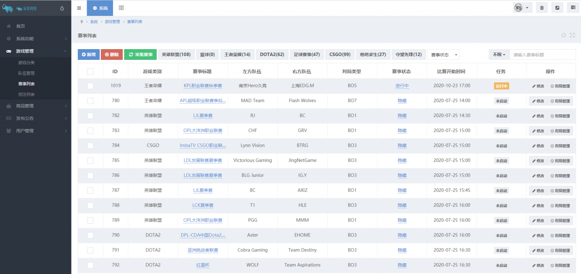The image size is (581, 274).
Task: Open the 赛事状态 status dropdown
Action: click(443, 54)
